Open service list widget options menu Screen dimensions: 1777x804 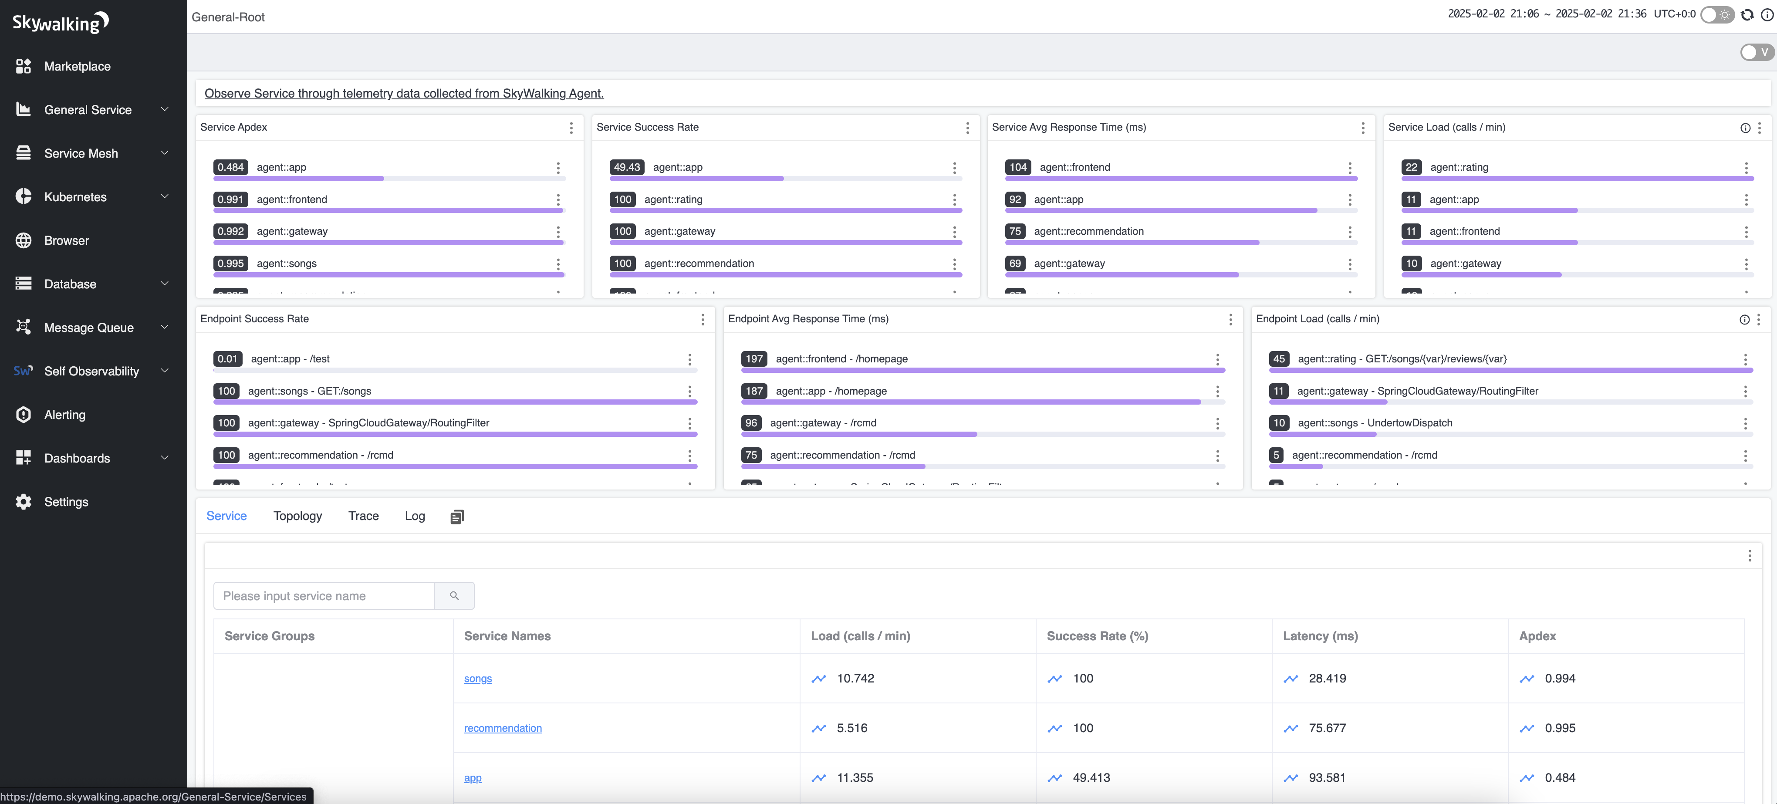1750,556
